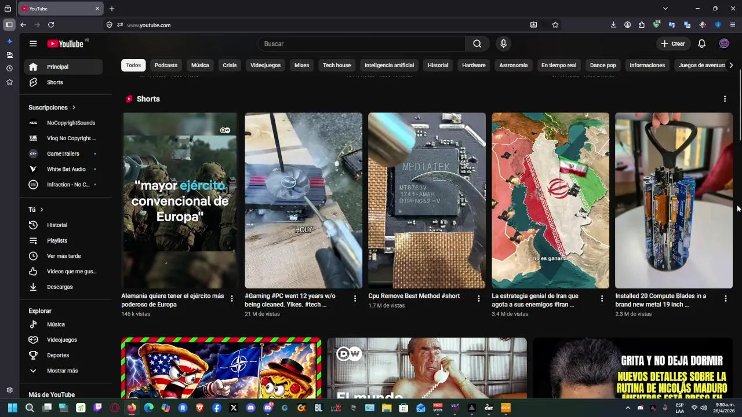Open the Windows Start menu
This screenshot has width=742, height=417.
(12, 408)
